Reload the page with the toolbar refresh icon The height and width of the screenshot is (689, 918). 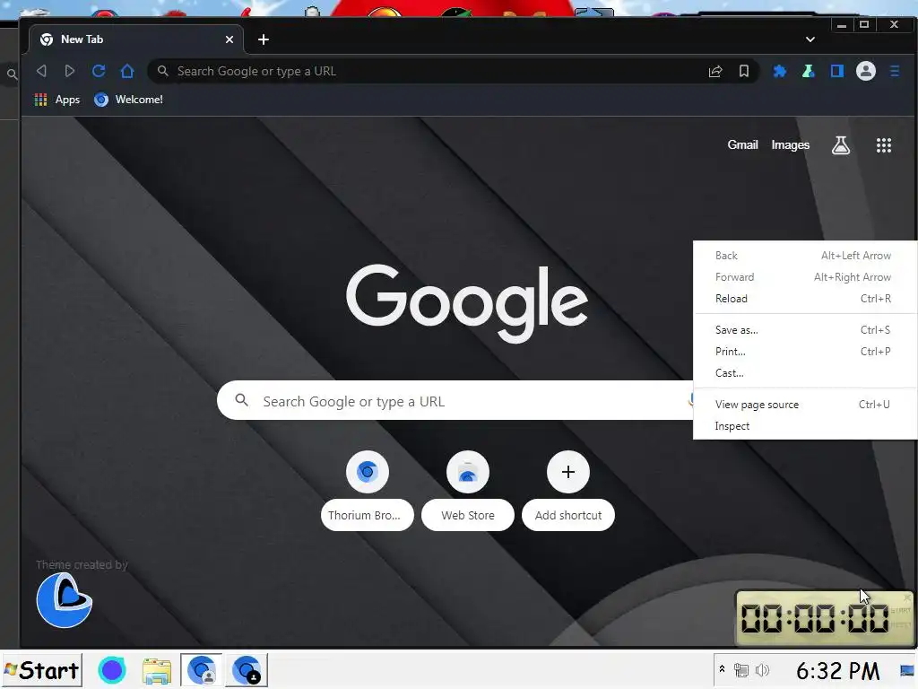pyautogui.click(x=99, y=71)
